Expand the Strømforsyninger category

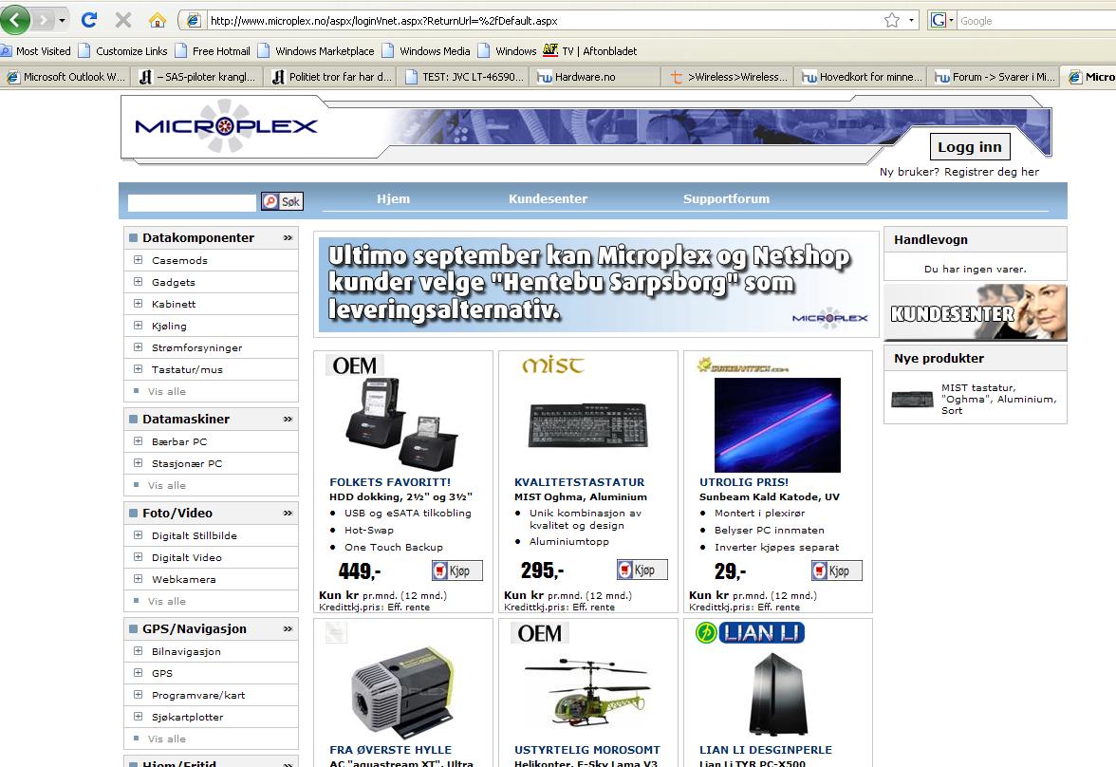coord(139,347)
